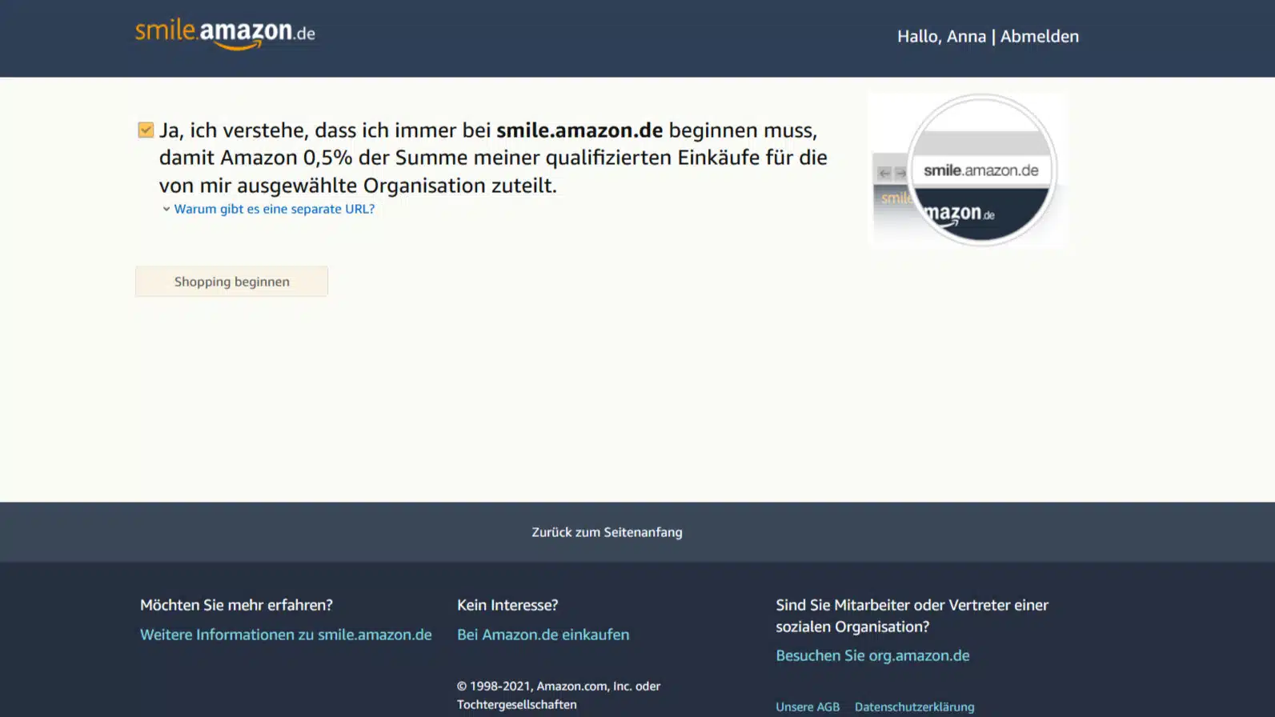
Task: Uncheck the smile.amazon.de understanding checkbox
Action: coord(146,130)
